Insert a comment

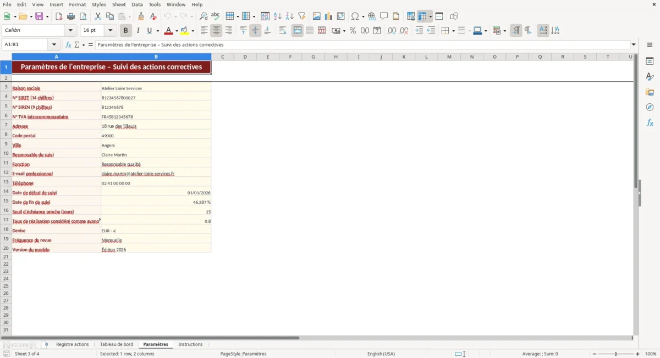pos(384,16)
